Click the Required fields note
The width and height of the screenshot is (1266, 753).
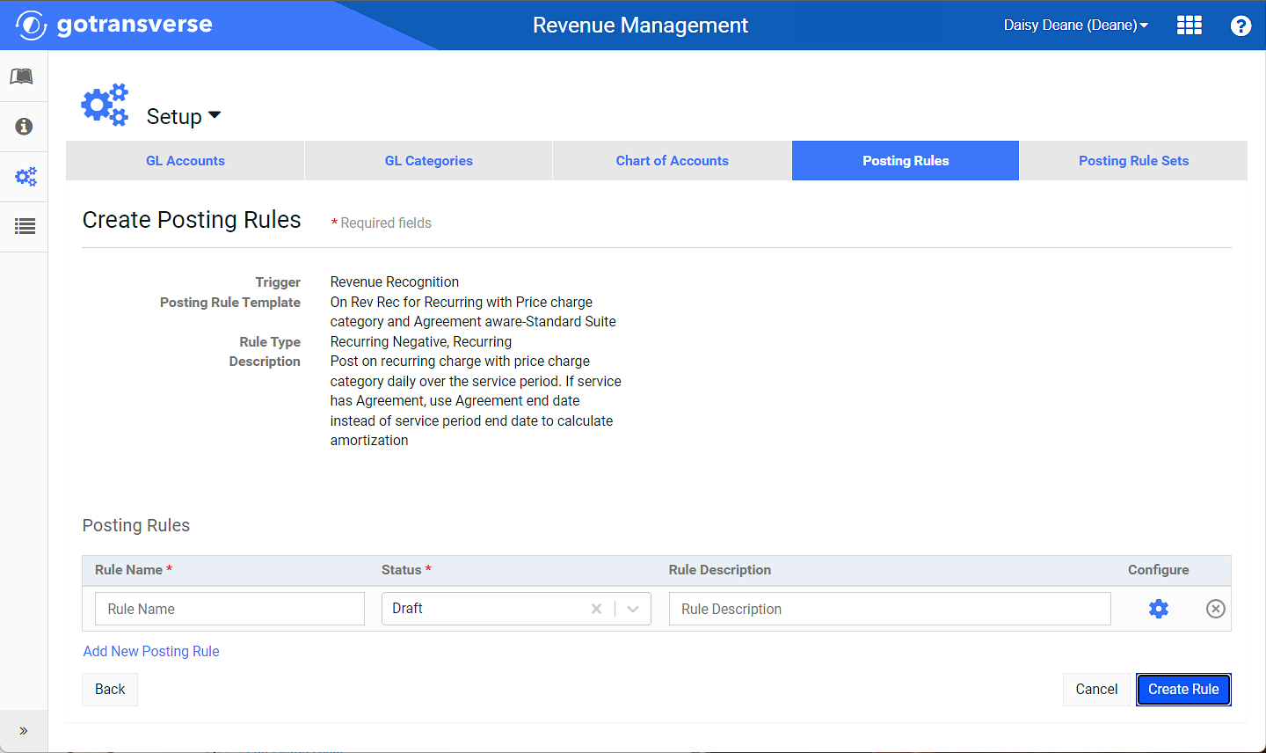click(382, 223)
